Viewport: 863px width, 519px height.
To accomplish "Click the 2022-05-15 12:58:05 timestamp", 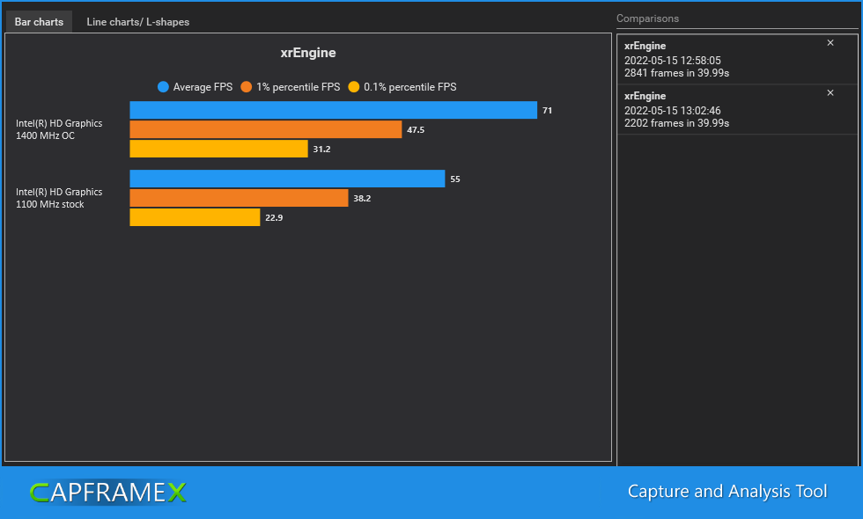I will (672, 61).
